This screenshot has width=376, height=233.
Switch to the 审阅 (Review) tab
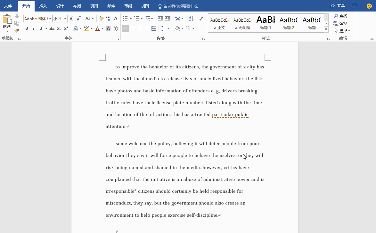point(128,6)
